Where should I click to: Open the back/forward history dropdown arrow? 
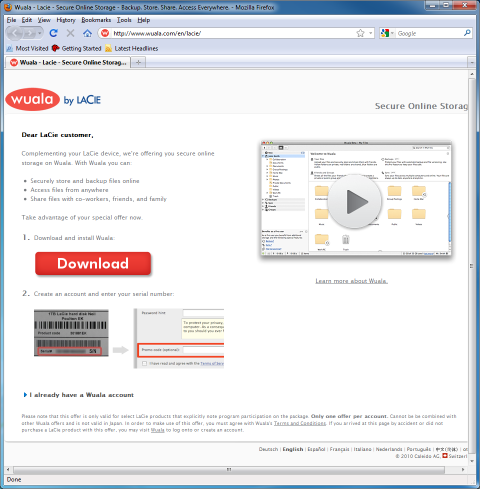(39, 33)
